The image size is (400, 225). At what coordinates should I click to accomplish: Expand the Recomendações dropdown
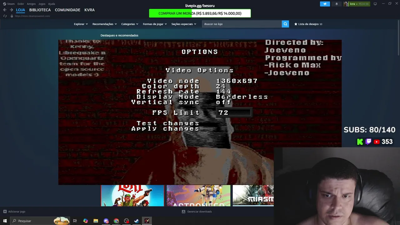point(104,24)
